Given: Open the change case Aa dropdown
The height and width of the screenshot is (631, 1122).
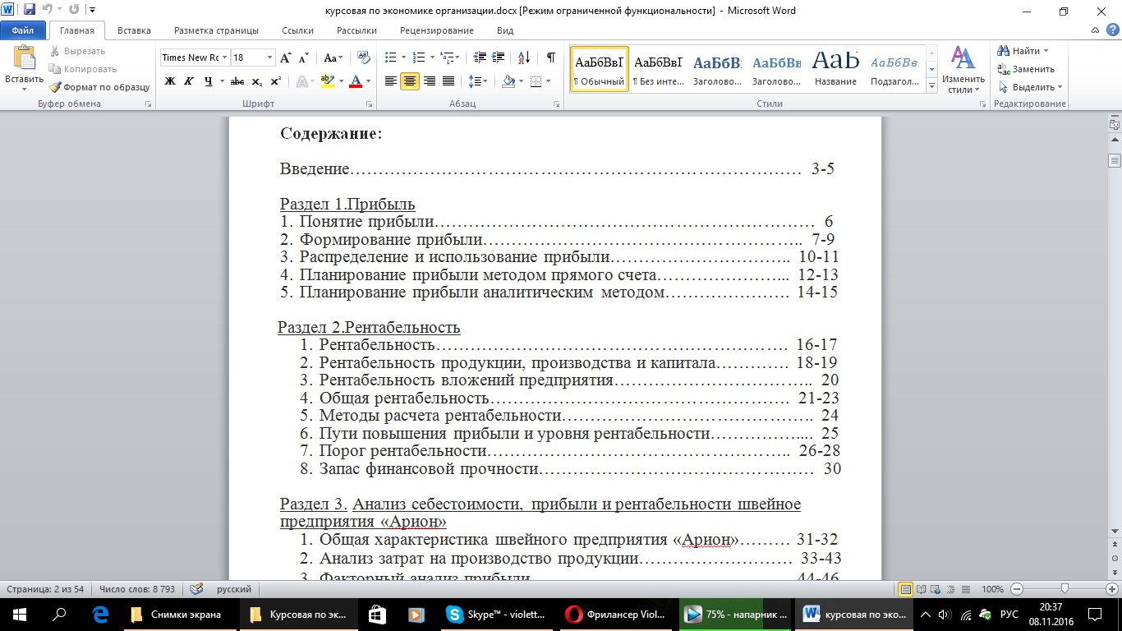Looking at the screenshot, I should 333,58.
